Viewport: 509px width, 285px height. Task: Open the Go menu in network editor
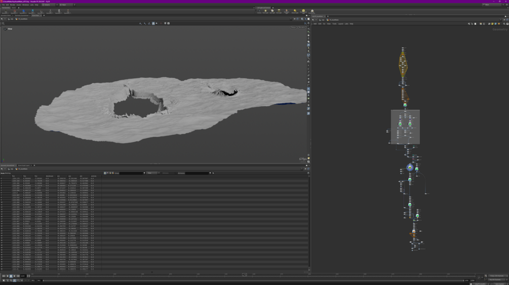[324, 24]
